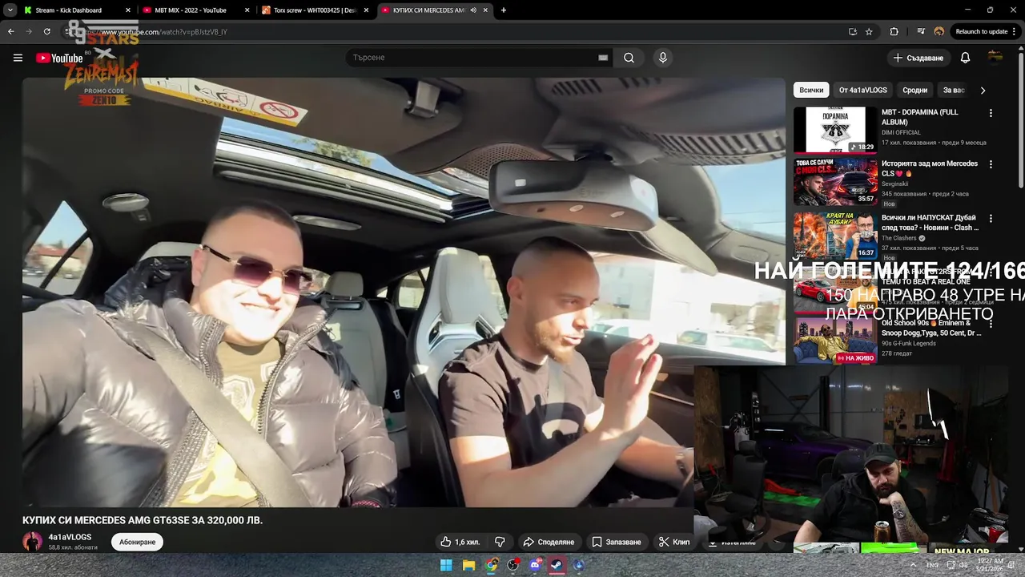The width and height of the screenshot is (1025, 577).
Task: Click the Създаване create button
Action: 918,58
